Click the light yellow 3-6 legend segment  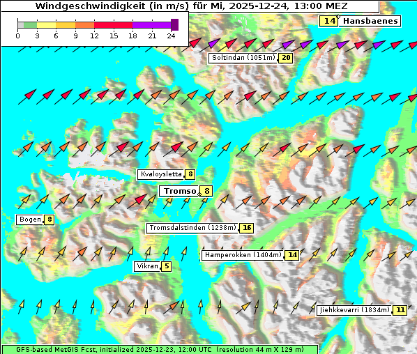(47, 25)
